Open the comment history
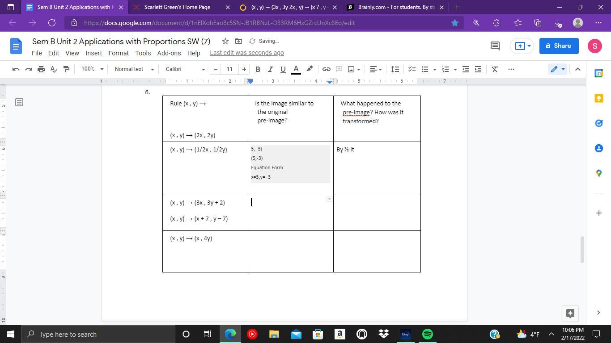611x343 pixels. (495, 46)
